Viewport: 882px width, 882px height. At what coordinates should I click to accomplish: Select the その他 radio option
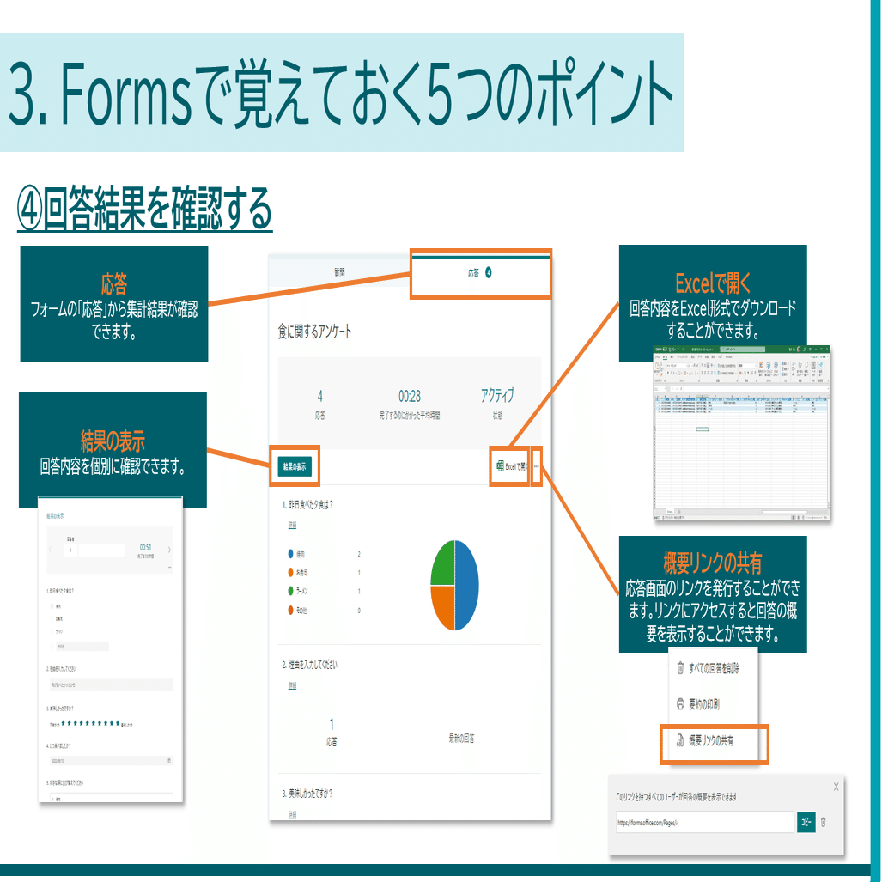pyautogui.click(x=51, y=646)
